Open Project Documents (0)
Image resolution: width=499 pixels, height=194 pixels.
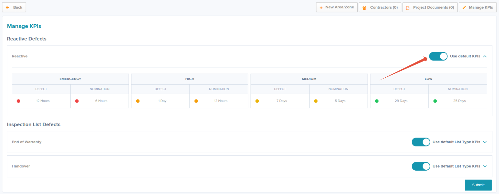[x=430, y=7]
